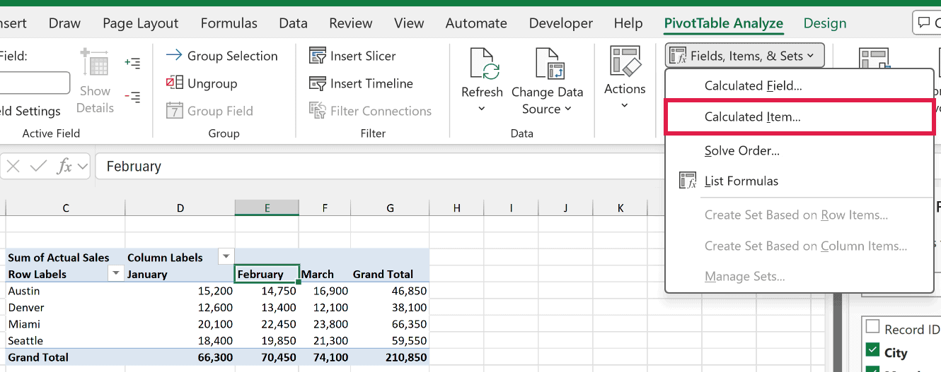Image resolution: width=941 pixels, height=372 pixels.
Task: Click the Insert Slicer button label
Action: pos(363,56)
